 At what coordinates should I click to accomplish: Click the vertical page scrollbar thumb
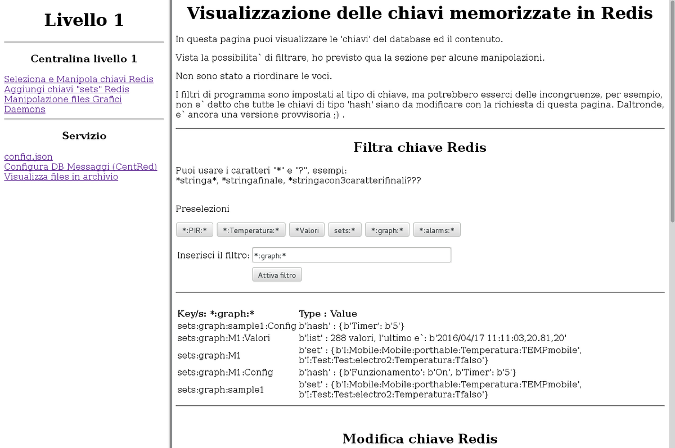click(x=671, y=112)
